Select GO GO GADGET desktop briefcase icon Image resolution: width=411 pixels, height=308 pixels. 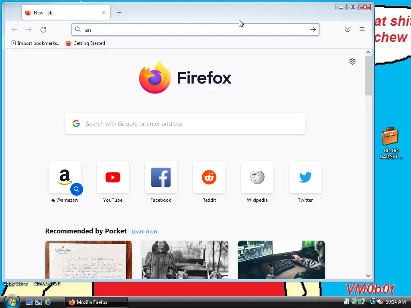391,143
